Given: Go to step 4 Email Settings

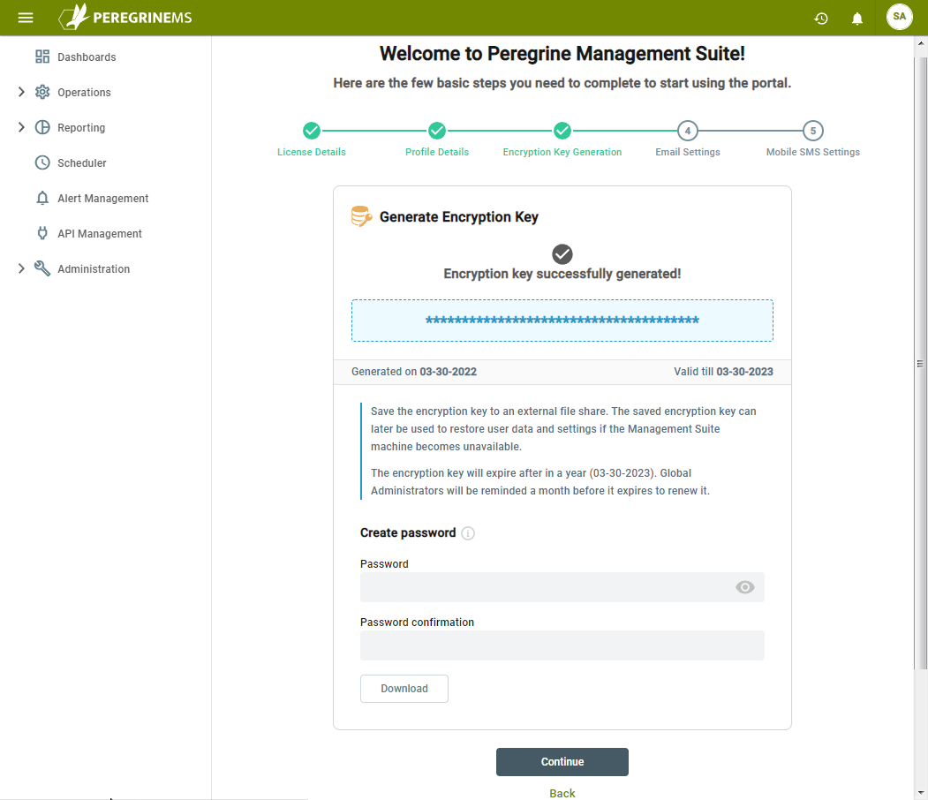Looking at the screenshot, I should [x=687, y=131].
